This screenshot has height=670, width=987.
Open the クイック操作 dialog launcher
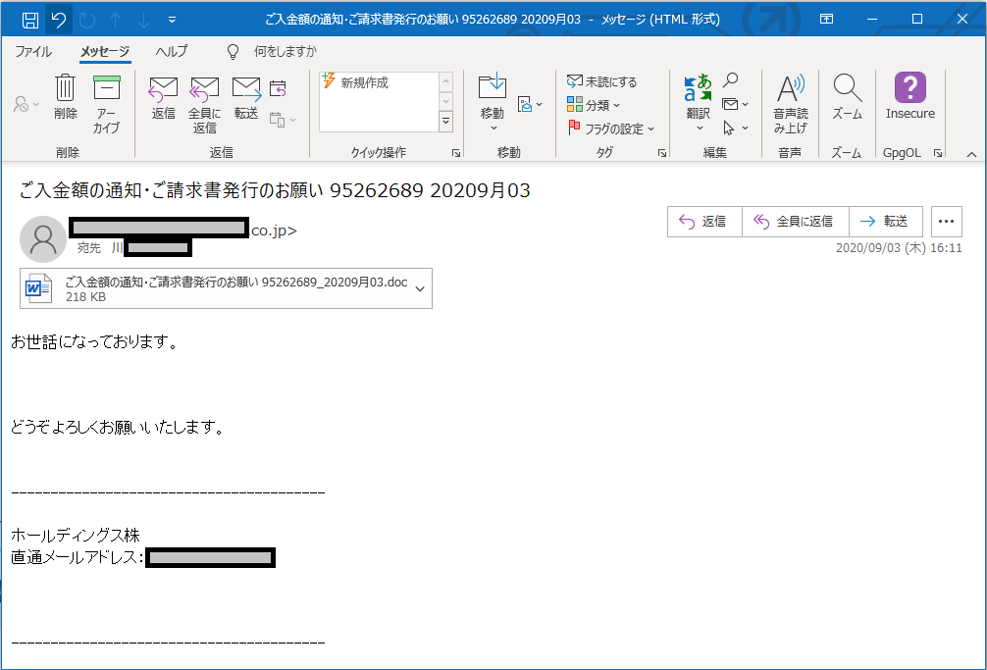[x=456, y=153]
